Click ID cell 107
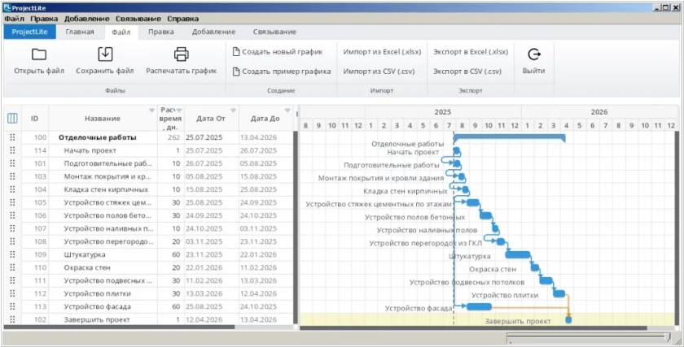The image size is (684, 347). tap(40, 228)
